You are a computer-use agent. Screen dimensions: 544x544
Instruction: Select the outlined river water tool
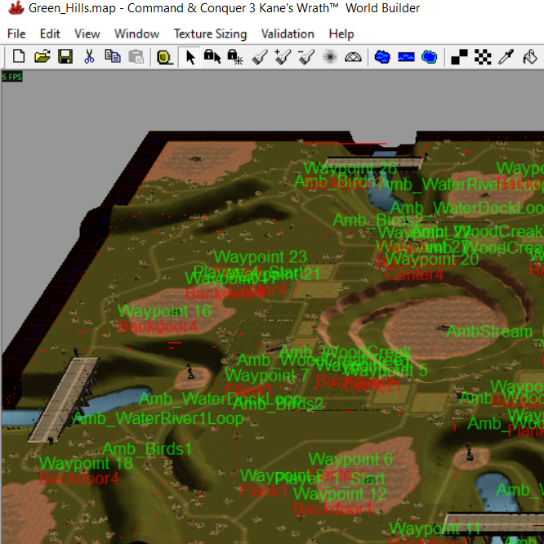[430, 56]
